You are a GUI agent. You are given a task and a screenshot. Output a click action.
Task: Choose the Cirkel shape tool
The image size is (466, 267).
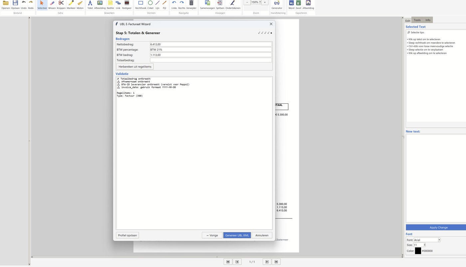click(150, 5)
